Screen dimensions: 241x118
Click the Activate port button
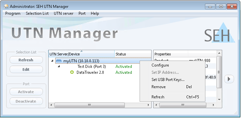point(26,92)
